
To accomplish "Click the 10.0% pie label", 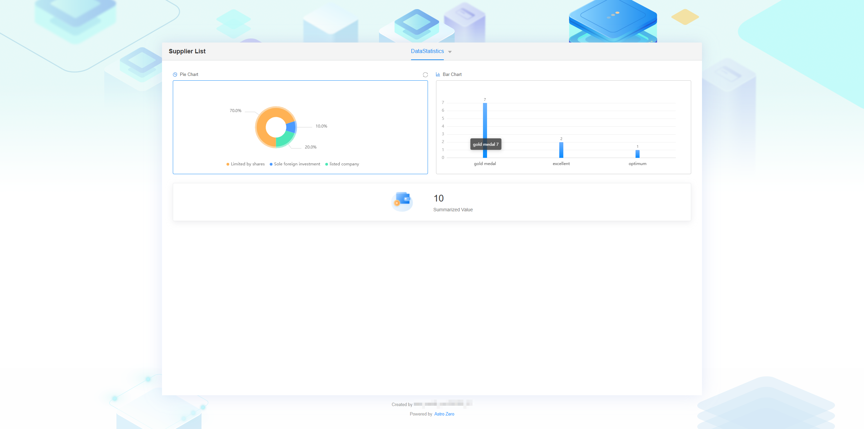I will point(321,126).
